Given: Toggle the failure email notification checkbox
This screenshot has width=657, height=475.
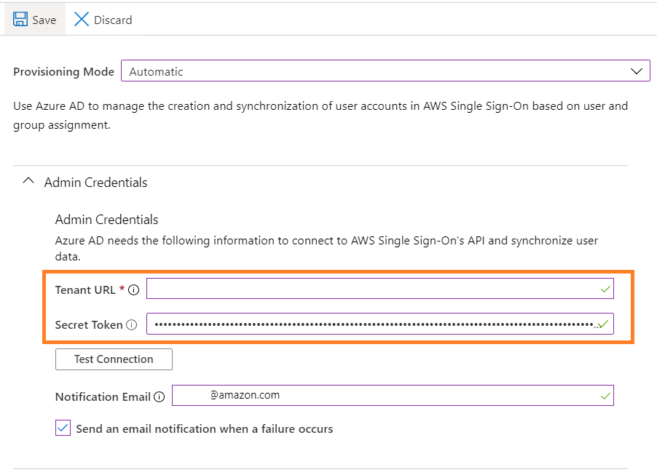Looking at the screenshot, I should pos(63,428).
